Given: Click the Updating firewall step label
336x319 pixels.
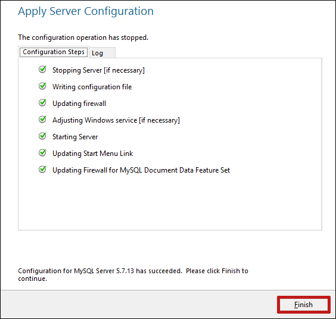Looking at the screenshot, I should click(x=79, y=104).
